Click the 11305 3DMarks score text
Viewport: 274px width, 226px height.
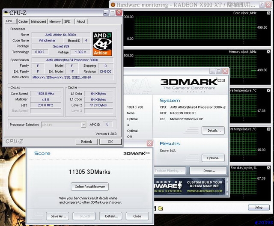click(x=89, y=172)
